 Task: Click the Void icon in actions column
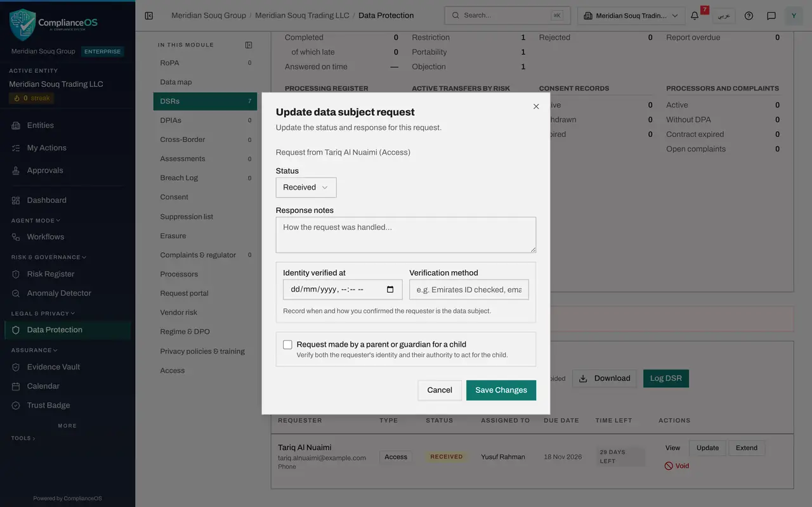(669, 466)
